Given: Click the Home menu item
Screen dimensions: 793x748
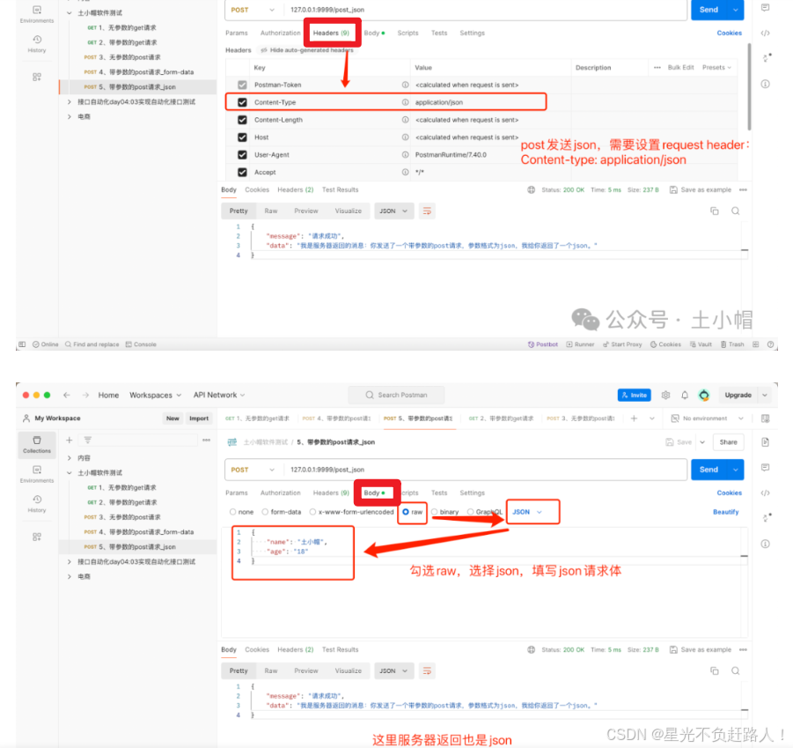Looking at the screenshot, I should (108, 396).
